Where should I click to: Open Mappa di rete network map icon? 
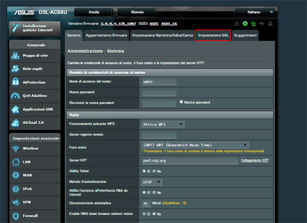(15, 55)
